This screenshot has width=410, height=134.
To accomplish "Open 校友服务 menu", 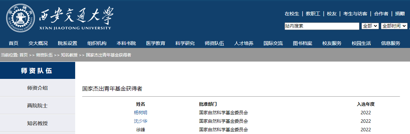I will click(332, 43).
